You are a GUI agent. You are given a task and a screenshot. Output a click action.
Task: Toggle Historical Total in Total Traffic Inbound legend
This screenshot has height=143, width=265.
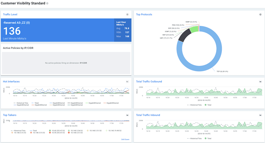point(194,138)
